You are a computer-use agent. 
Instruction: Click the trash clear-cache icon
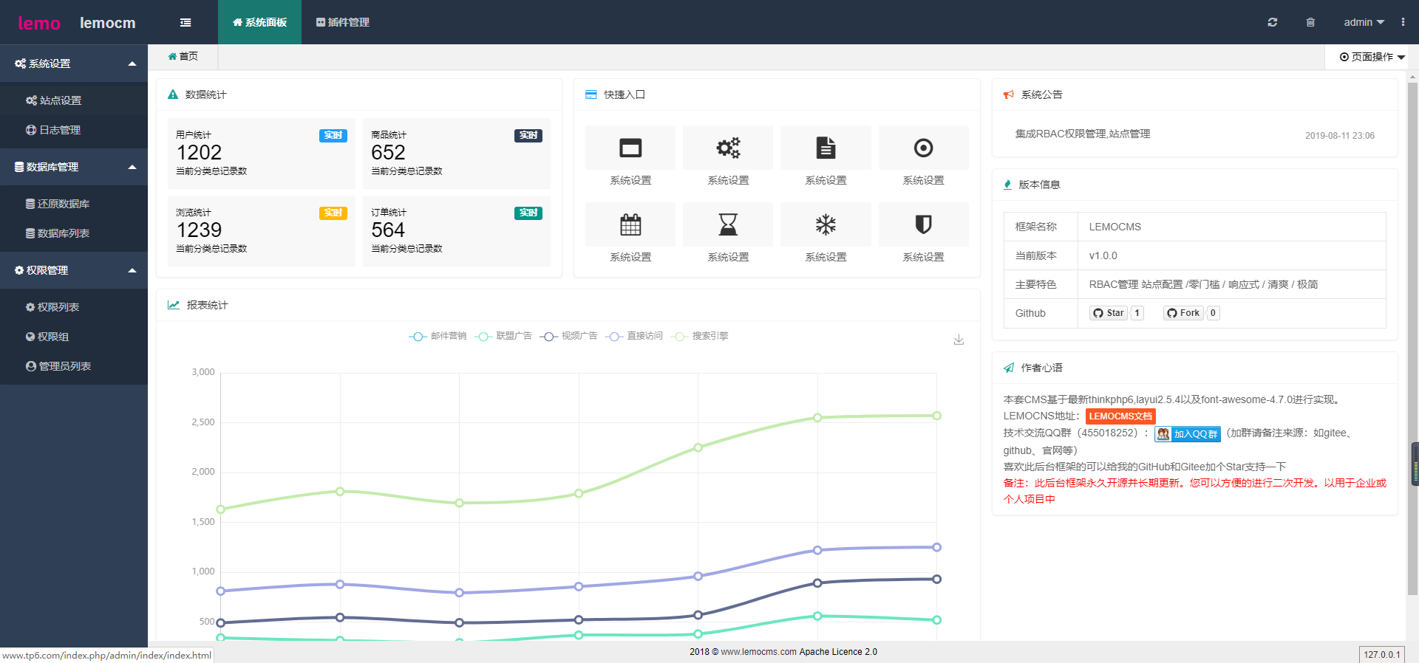pos(1310,22)
